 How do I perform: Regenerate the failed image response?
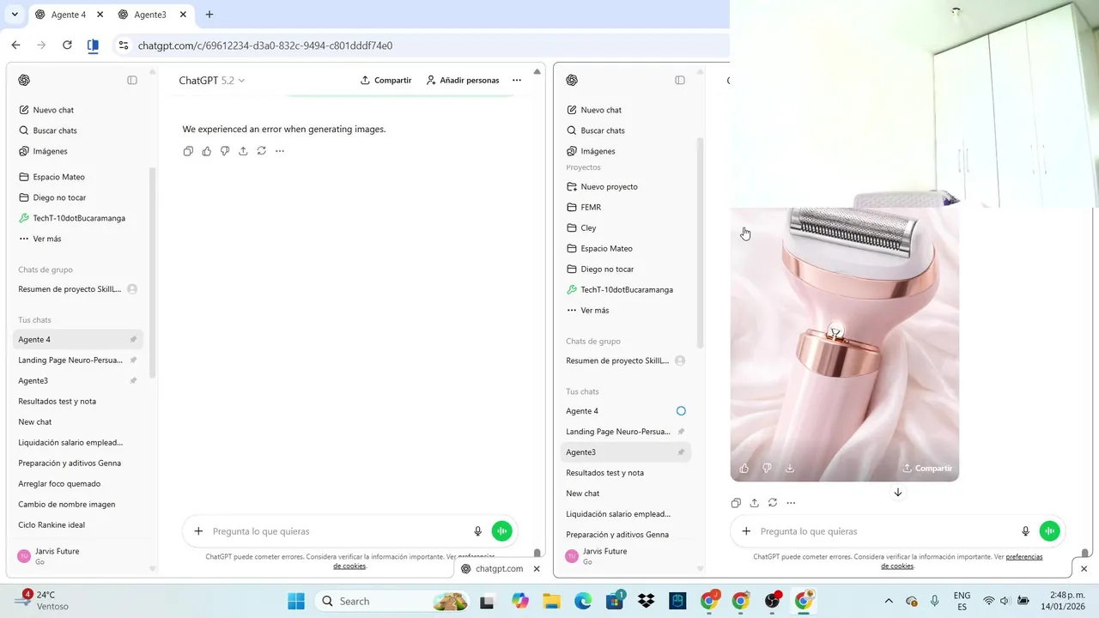point(262,151)
